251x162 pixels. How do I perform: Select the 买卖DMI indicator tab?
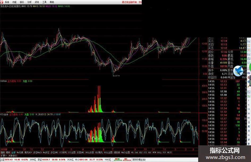[x=80, y=152]
